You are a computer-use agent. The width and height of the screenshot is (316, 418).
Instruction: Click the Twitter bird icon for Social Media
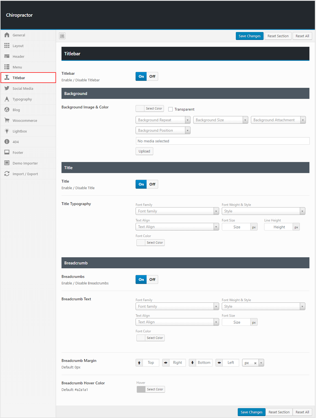pos(7,89)
